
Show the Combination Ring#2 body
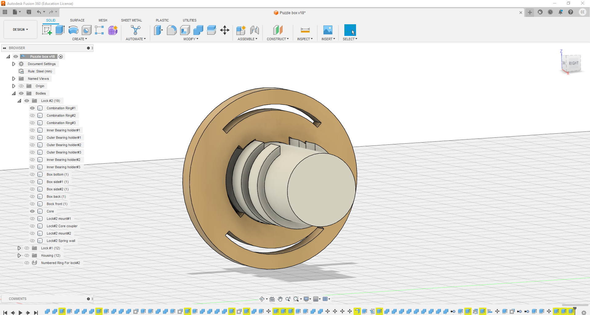click(x=32, y=115)
